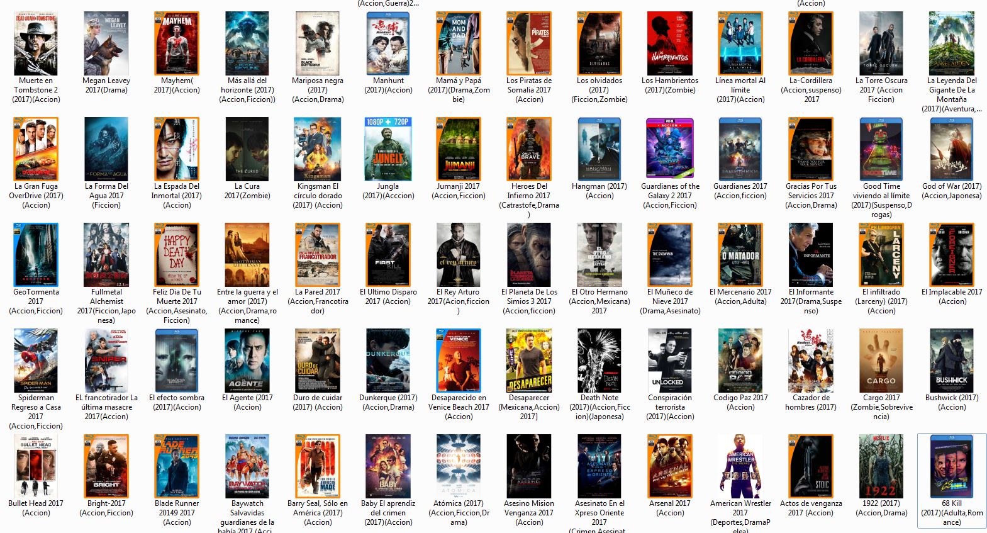
Task: Click El Agente (2017) movie icon
Action: [247, 361]
